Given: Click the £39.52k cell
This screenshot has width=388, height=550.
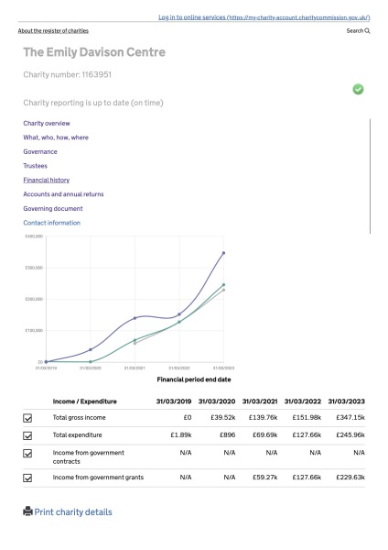Looking at the screenshot, I should (222, 417).
